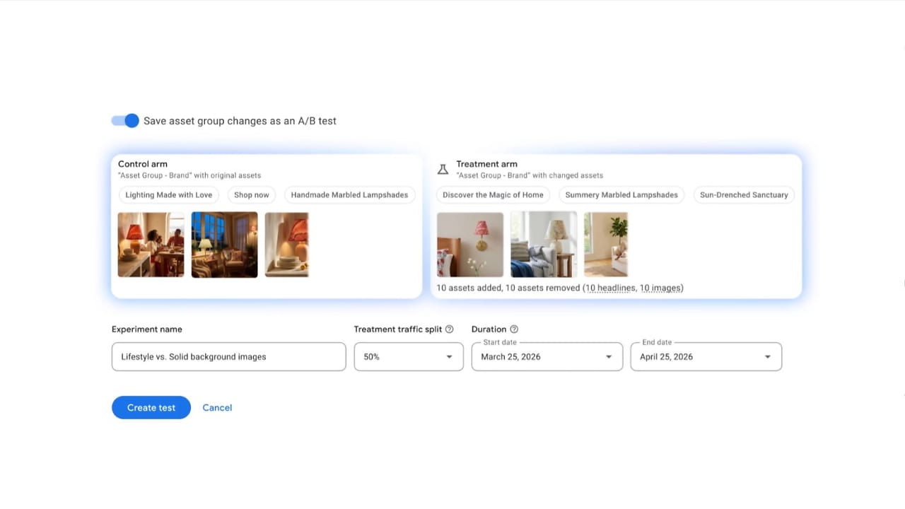This screenshot has height=509, width=905.
Task: Click the Treatment arm flask icon
Action: tap(443, 170)
